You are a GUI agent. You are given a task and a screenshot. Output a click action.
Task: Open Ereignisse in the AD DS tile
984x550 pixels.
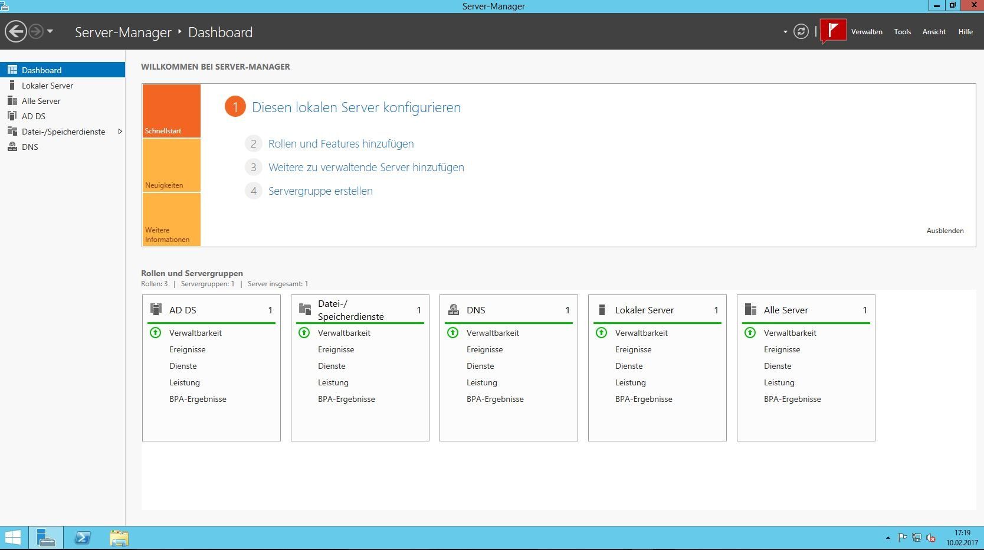(x=188, y=349)
